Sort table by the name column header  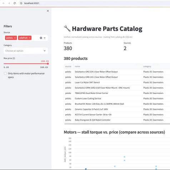pyautogui.click(x=77, y=66)
